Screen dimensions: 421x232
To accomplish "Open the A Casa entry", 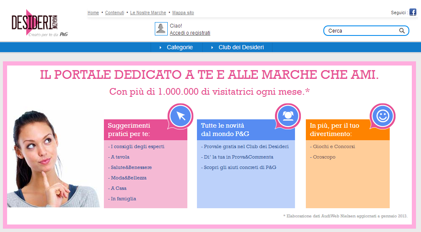I will 117,188.
